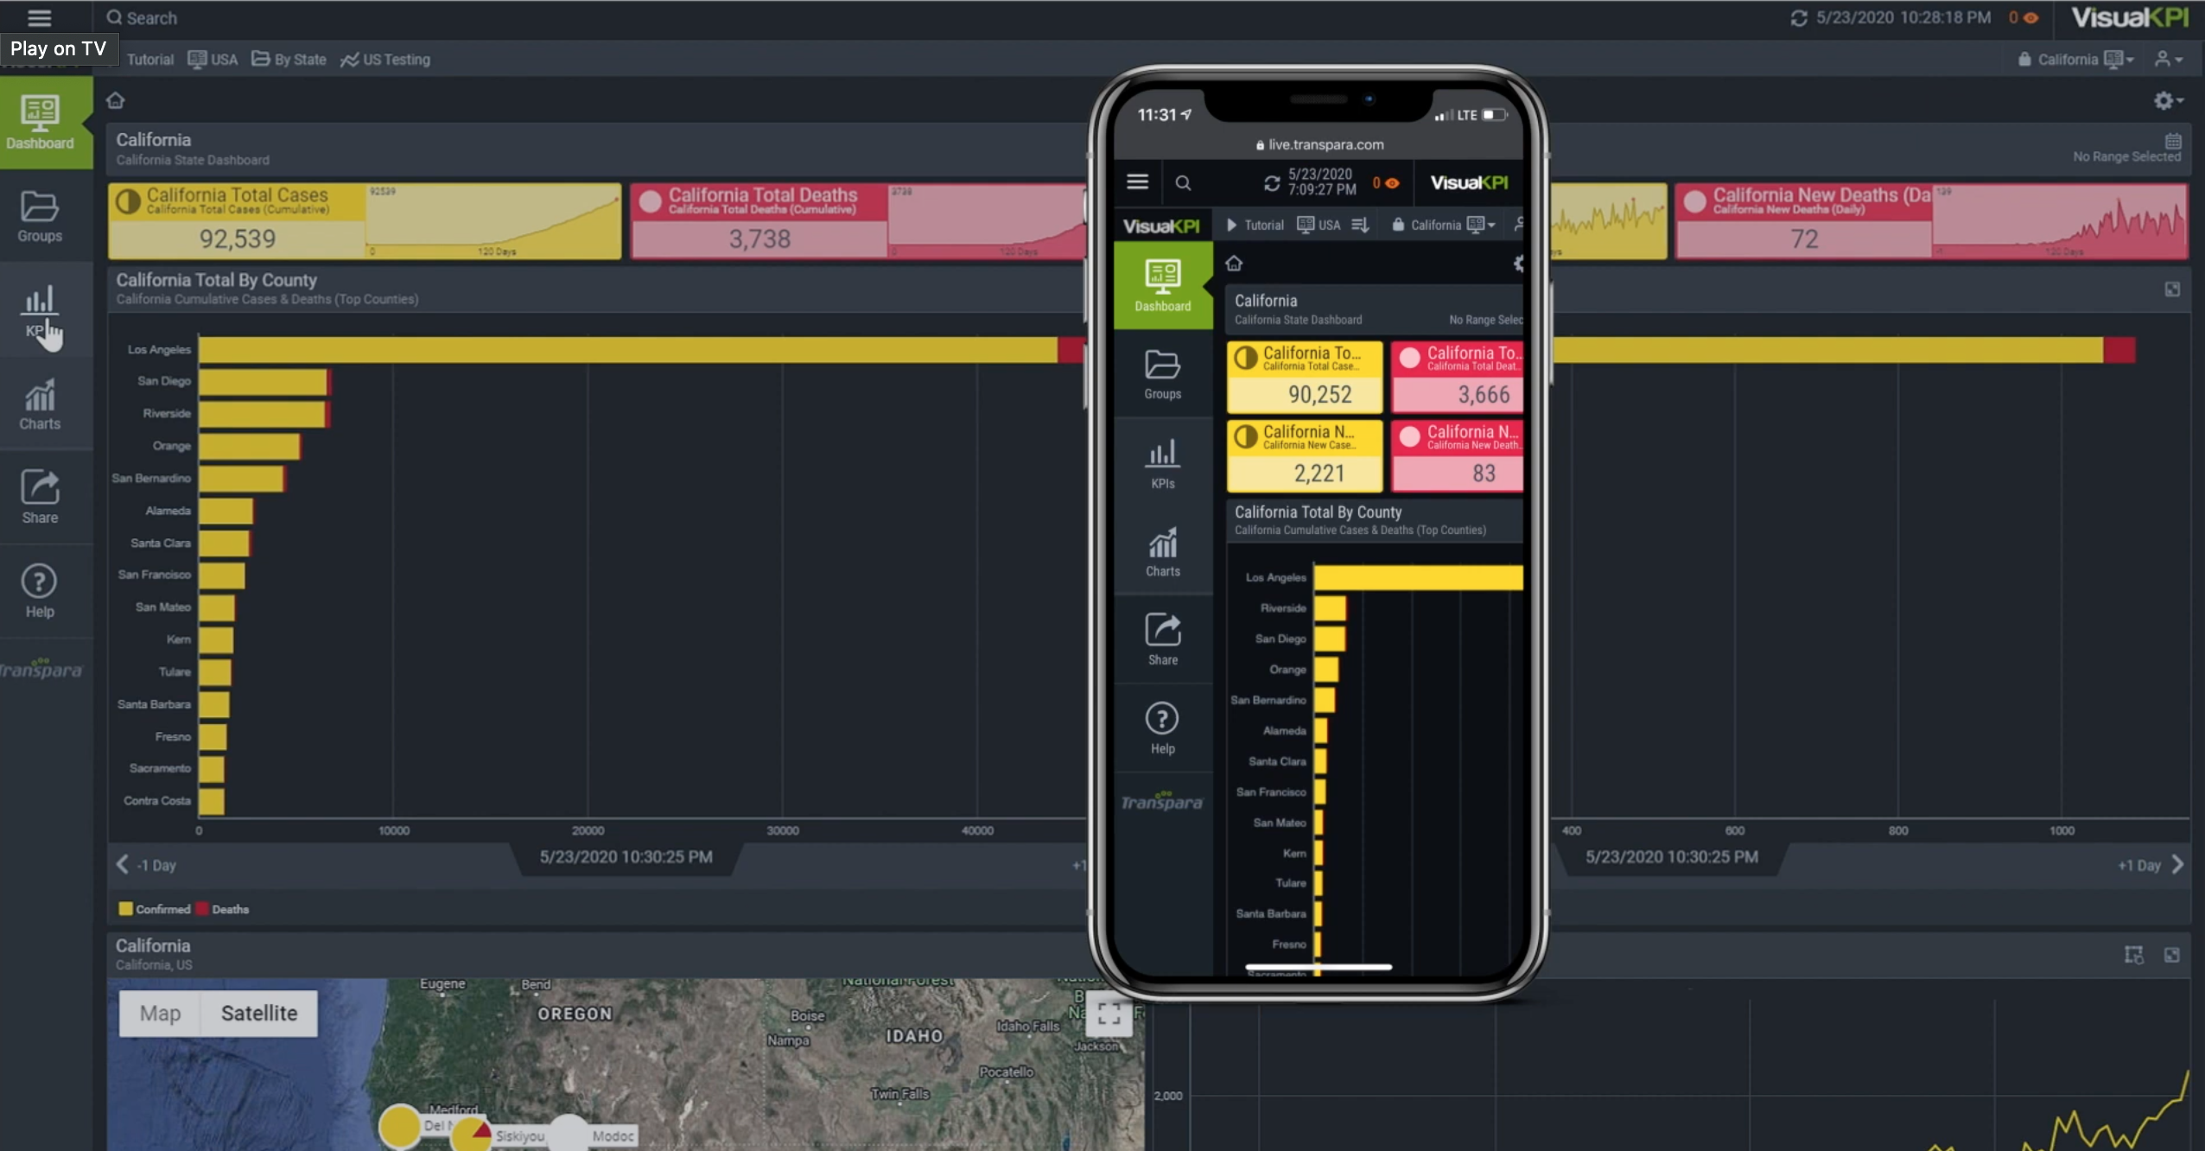The width and height of the screenshot is (2205, 1151).
Task: Open the USA dashboard shortcut
Action: pos(213,60)
